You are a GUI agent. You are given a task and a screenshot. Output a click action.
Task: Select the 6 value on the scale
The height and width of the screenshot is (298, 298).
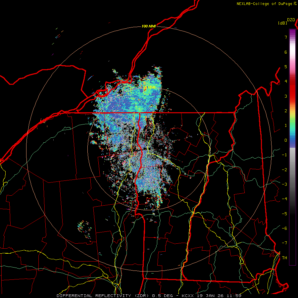pos(286,52)
